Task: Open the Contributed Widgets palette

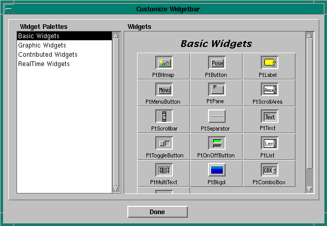Action: pyautogui.click(x=48, y=55)
